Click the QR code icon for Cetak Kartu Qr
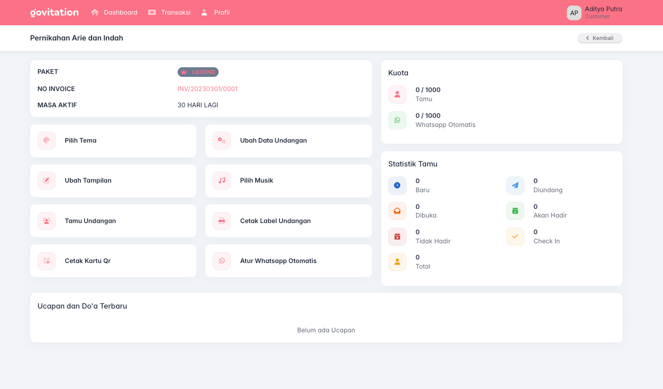The image size is (663, 389). coord(47,261)
